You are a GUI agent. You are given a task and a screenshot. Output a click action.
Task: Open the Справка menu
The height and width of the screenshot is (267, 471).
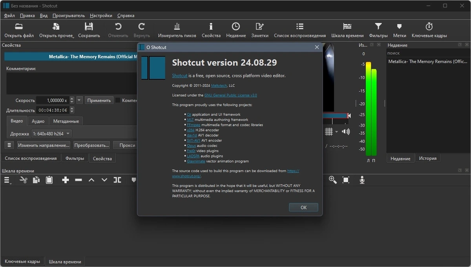(126, 16)
